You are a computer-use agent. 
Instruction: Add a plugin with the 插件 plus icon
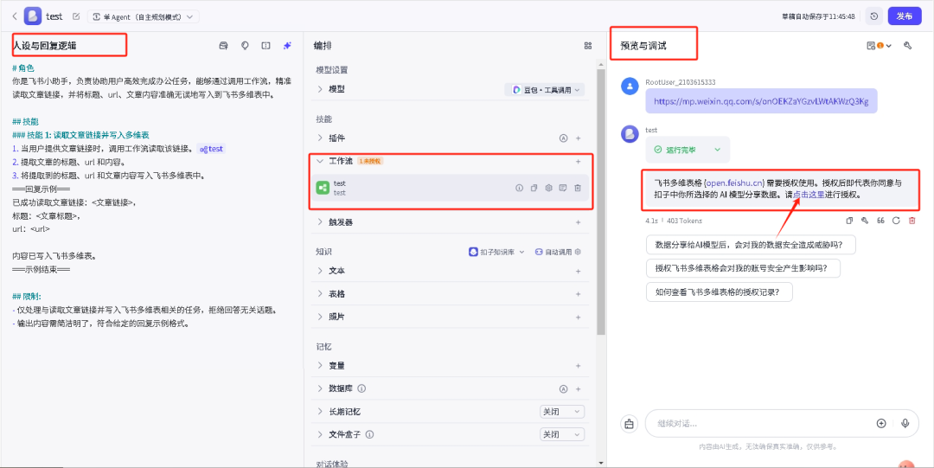pyautogui.click(x=578, y=138)
